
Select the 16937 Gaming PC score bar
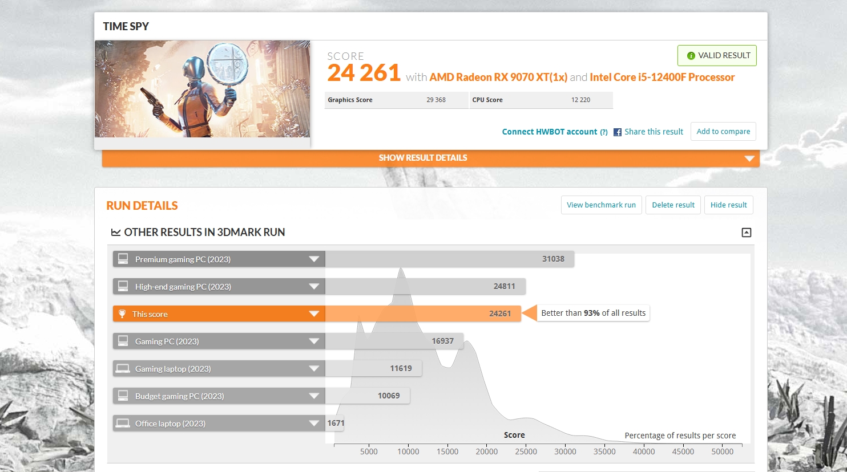394,341
